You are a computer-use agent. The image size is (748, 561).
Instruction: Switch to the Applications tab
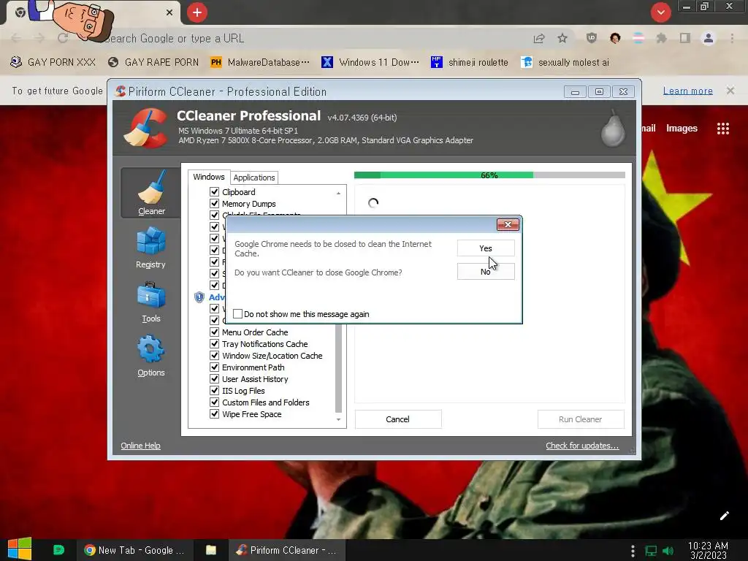253,178
